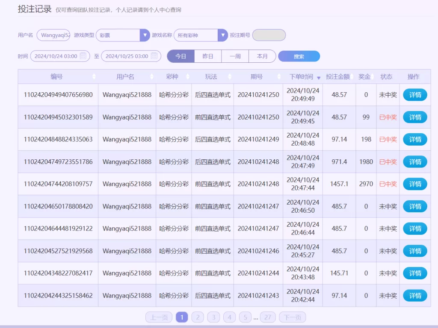The image size is (438, 328).
Task: Sort by 玩法 column arrows
Action: tap(230, 77)
